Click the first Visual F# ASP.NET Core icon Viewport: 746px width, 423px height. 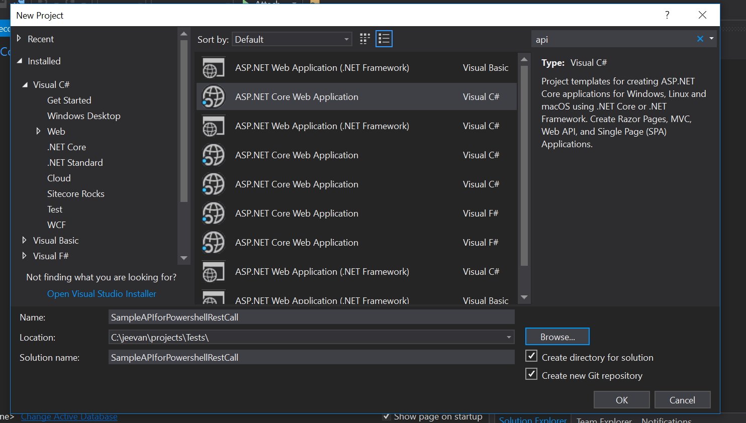[x=213, y=214]
